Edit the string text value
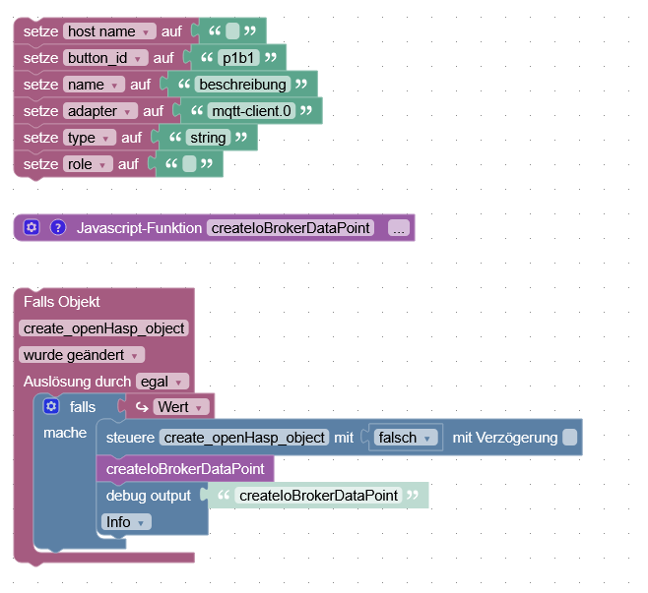 209,138
